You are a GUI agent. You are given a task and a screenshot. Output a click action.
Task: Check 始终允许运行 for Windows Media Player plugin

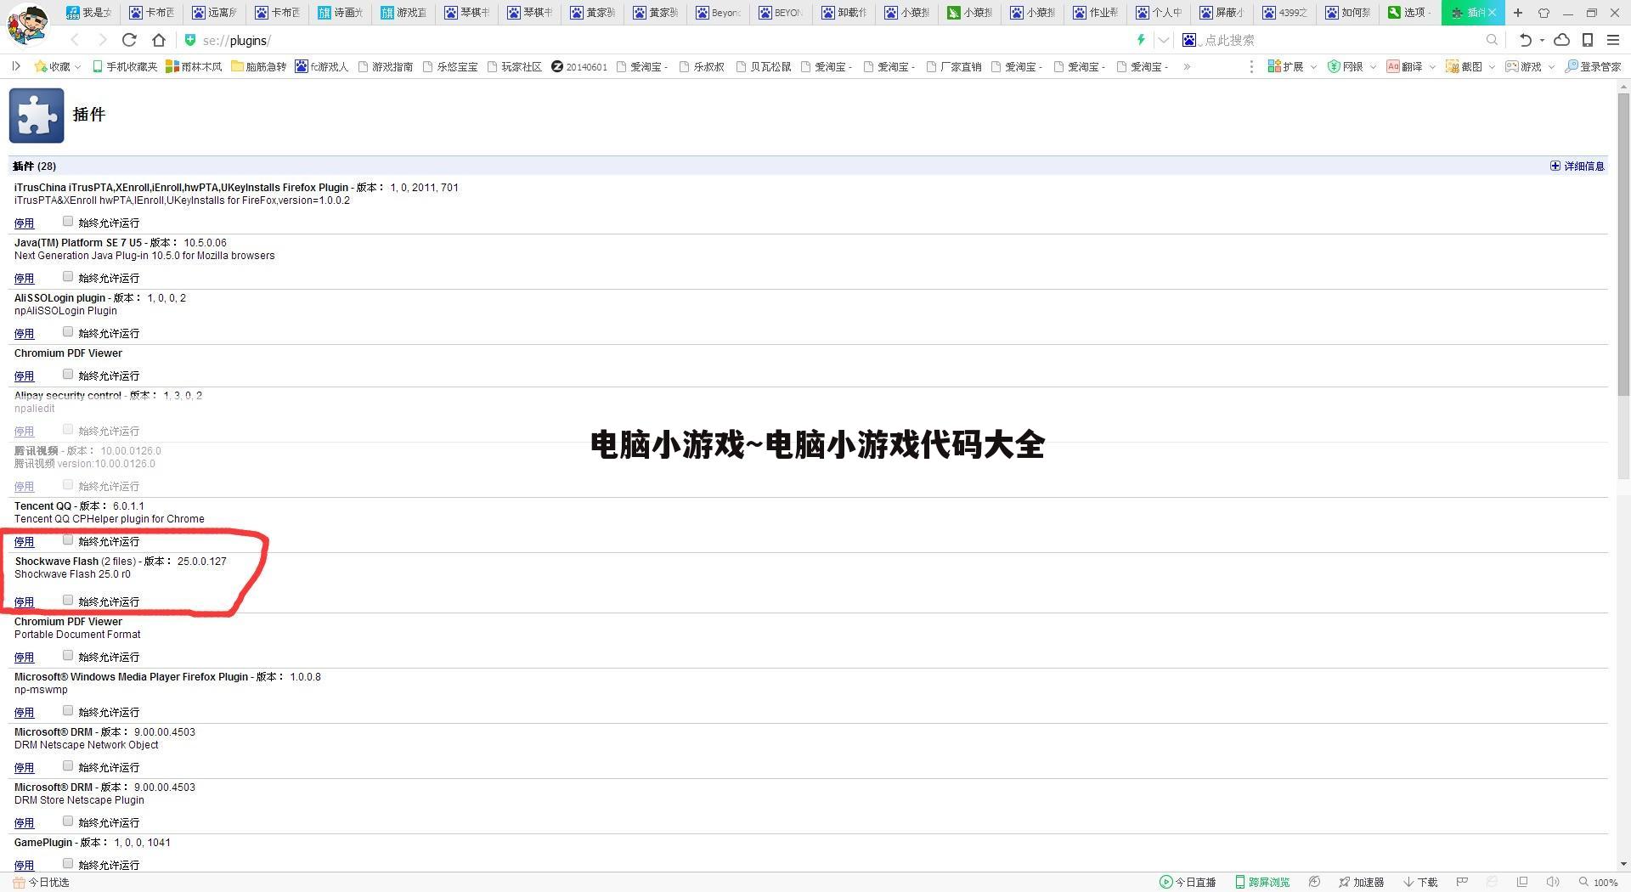click(x=68, y=711)
